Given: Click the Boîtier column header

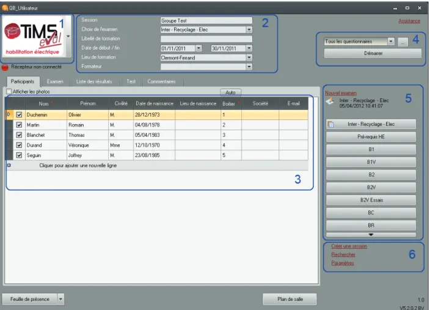Looking at the screenshot, I should [231, 103].
